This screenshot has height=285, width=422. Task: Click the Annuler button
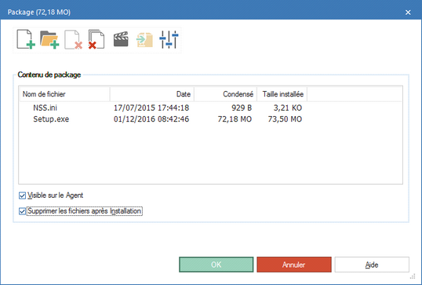294,265
